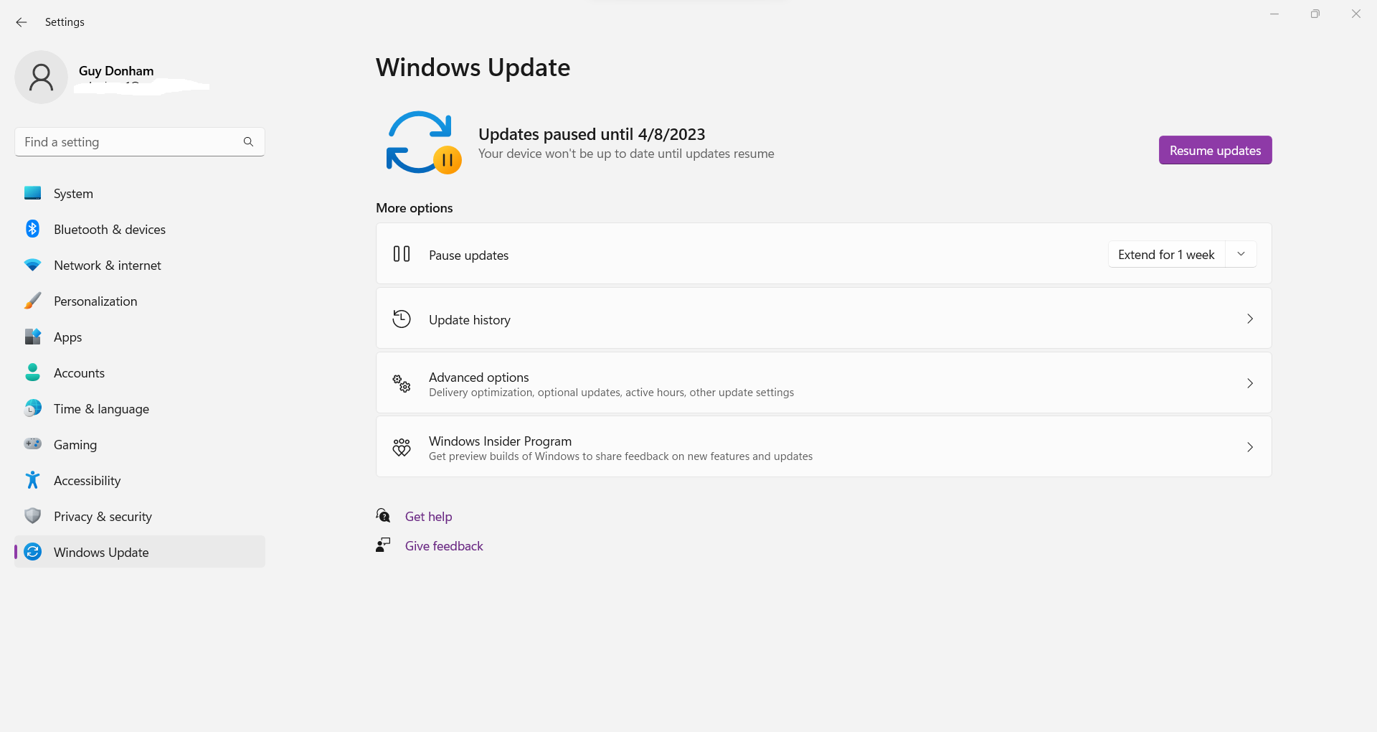Open the Give feedback link
1377x732 pixels.
(444, 545)
